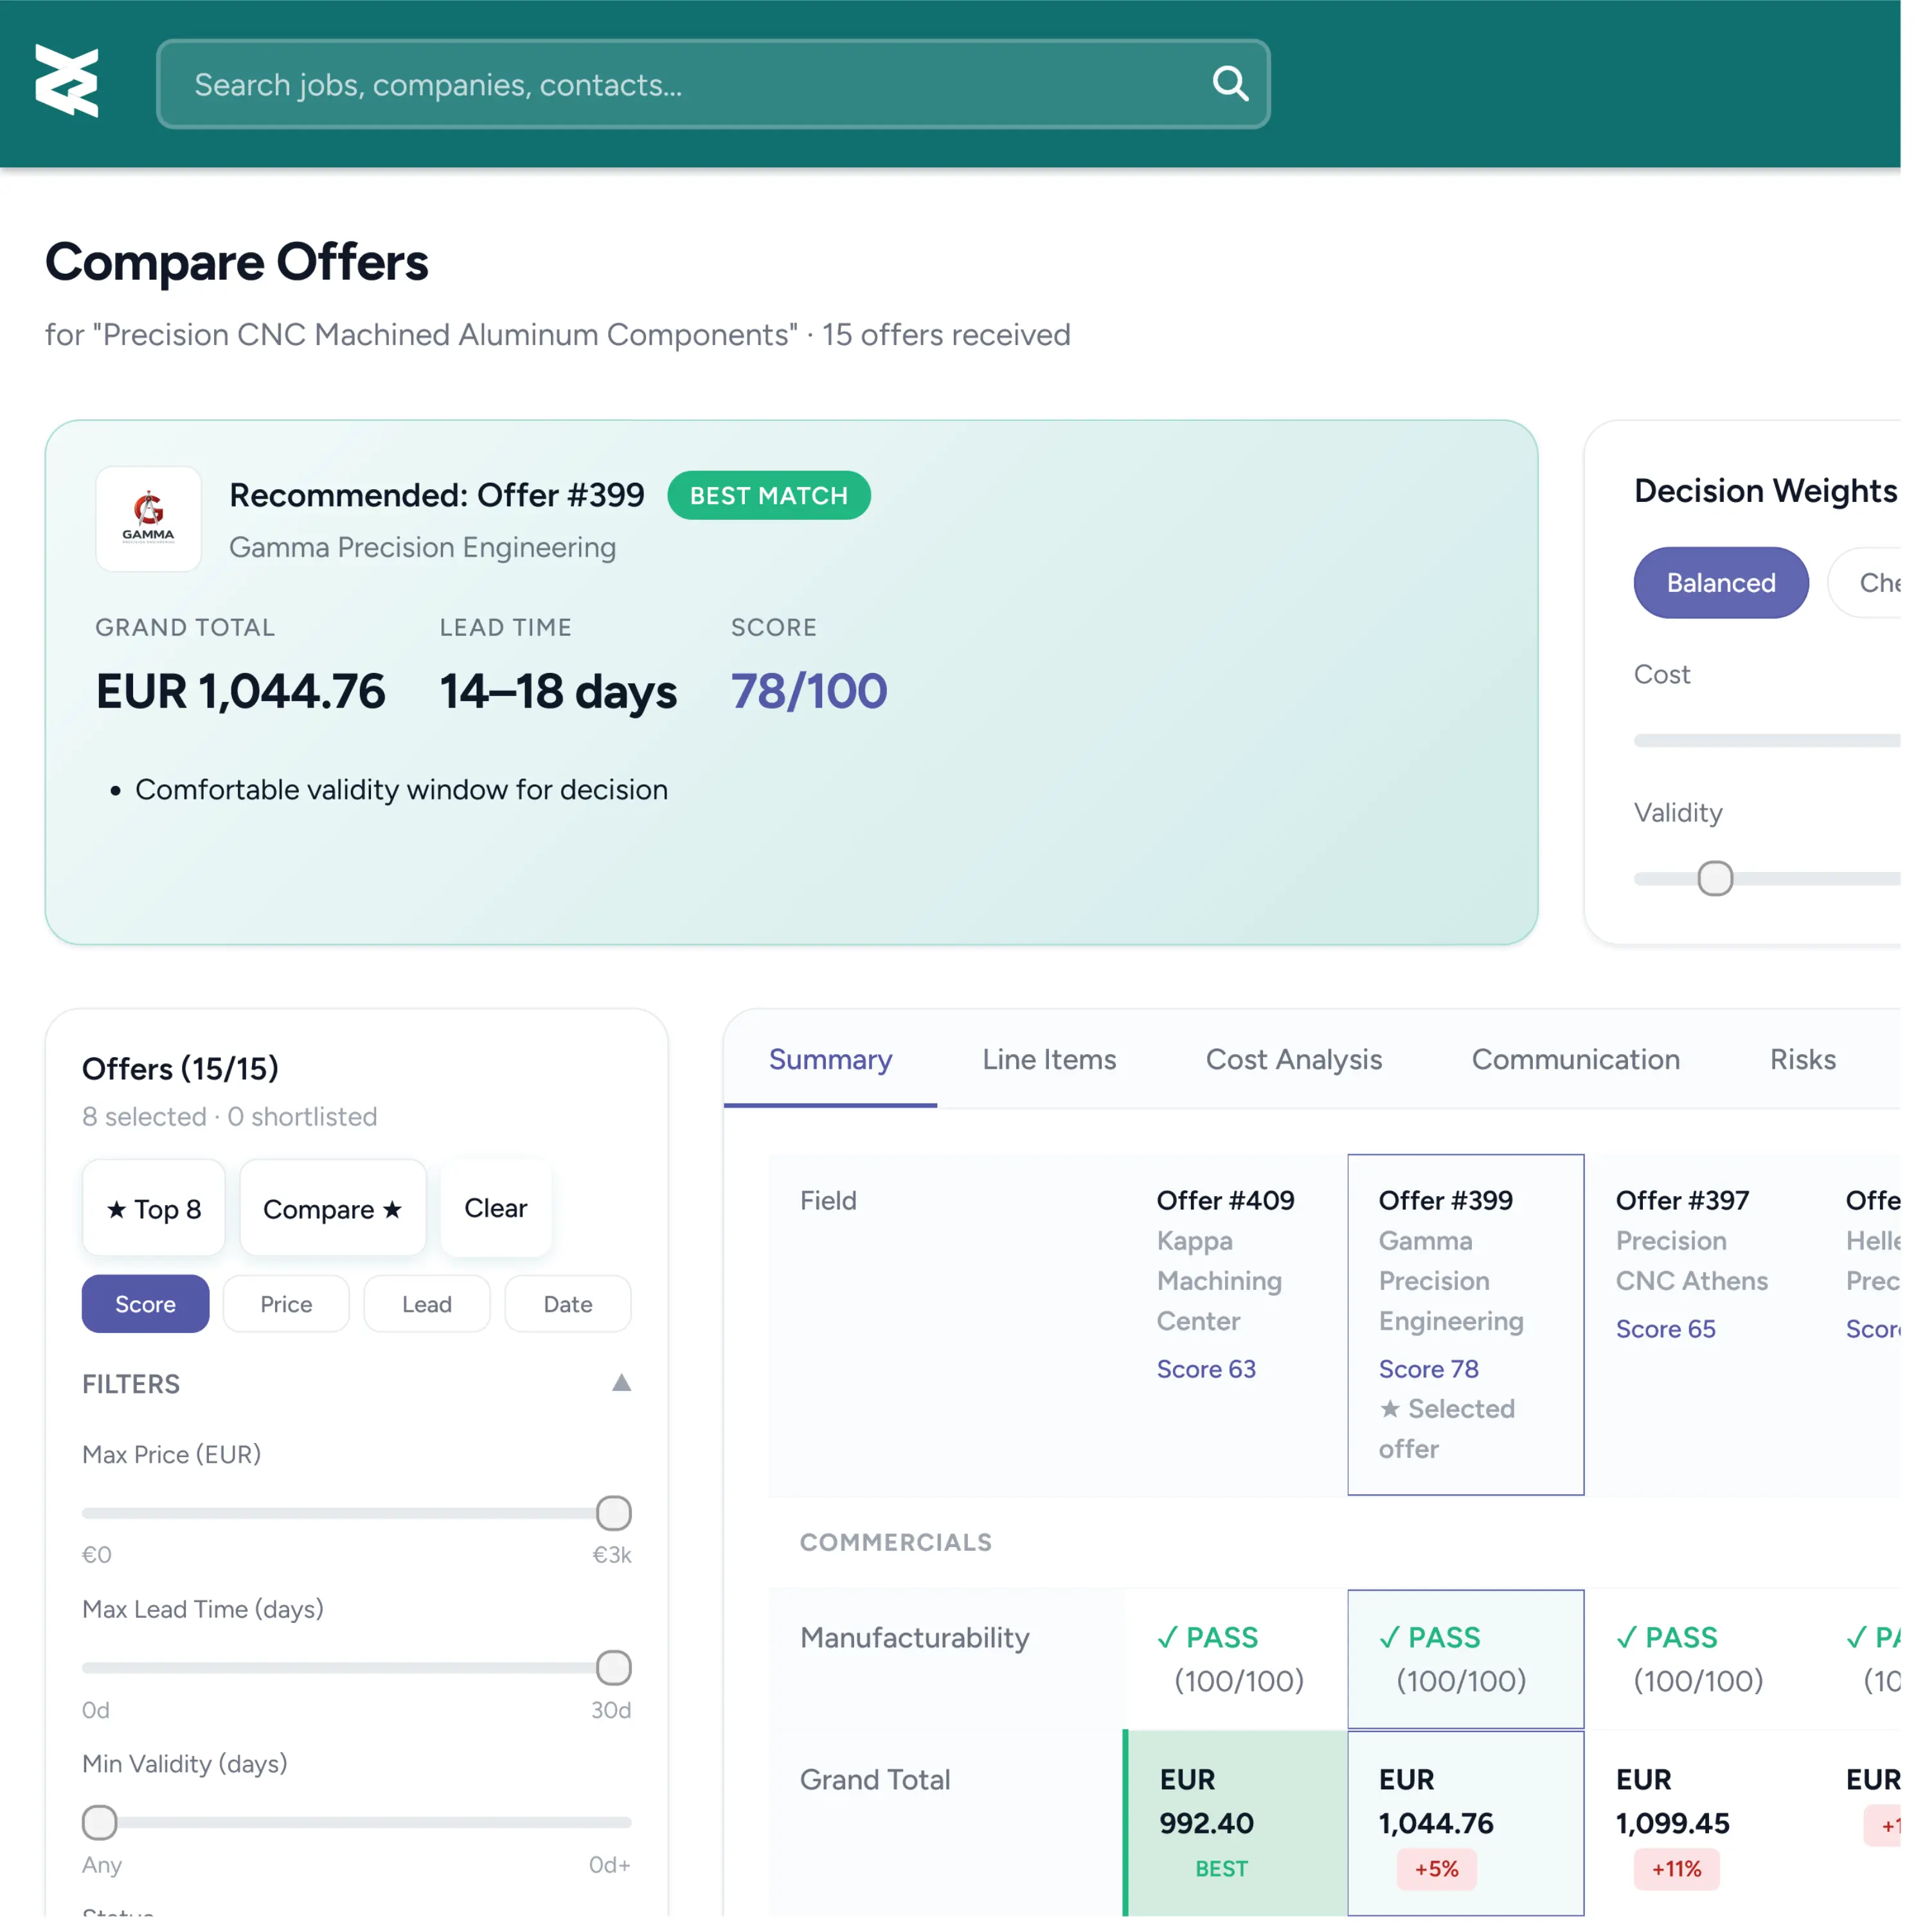
Task: Open the Line Items tab
Action: tap(1049, 1059)
